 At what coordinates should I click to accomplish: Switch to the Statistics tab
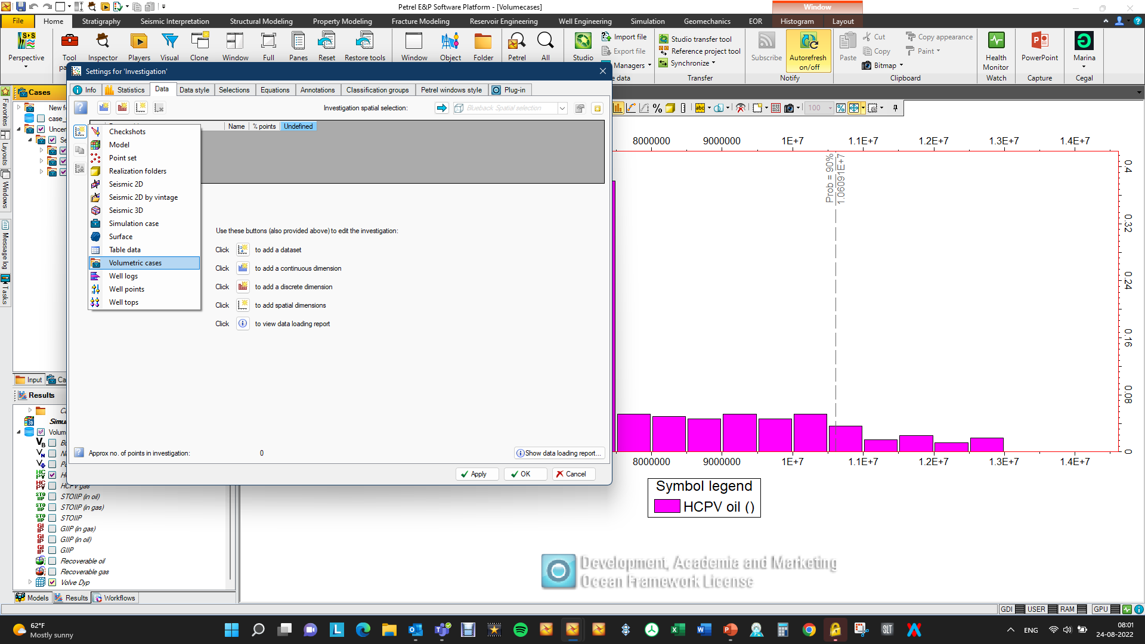point(125,90)
